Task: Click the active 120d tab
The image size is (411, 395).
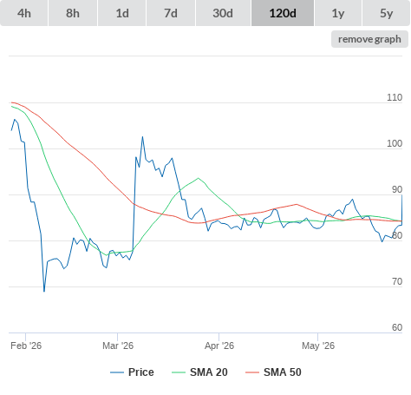Action: [283, 13]
